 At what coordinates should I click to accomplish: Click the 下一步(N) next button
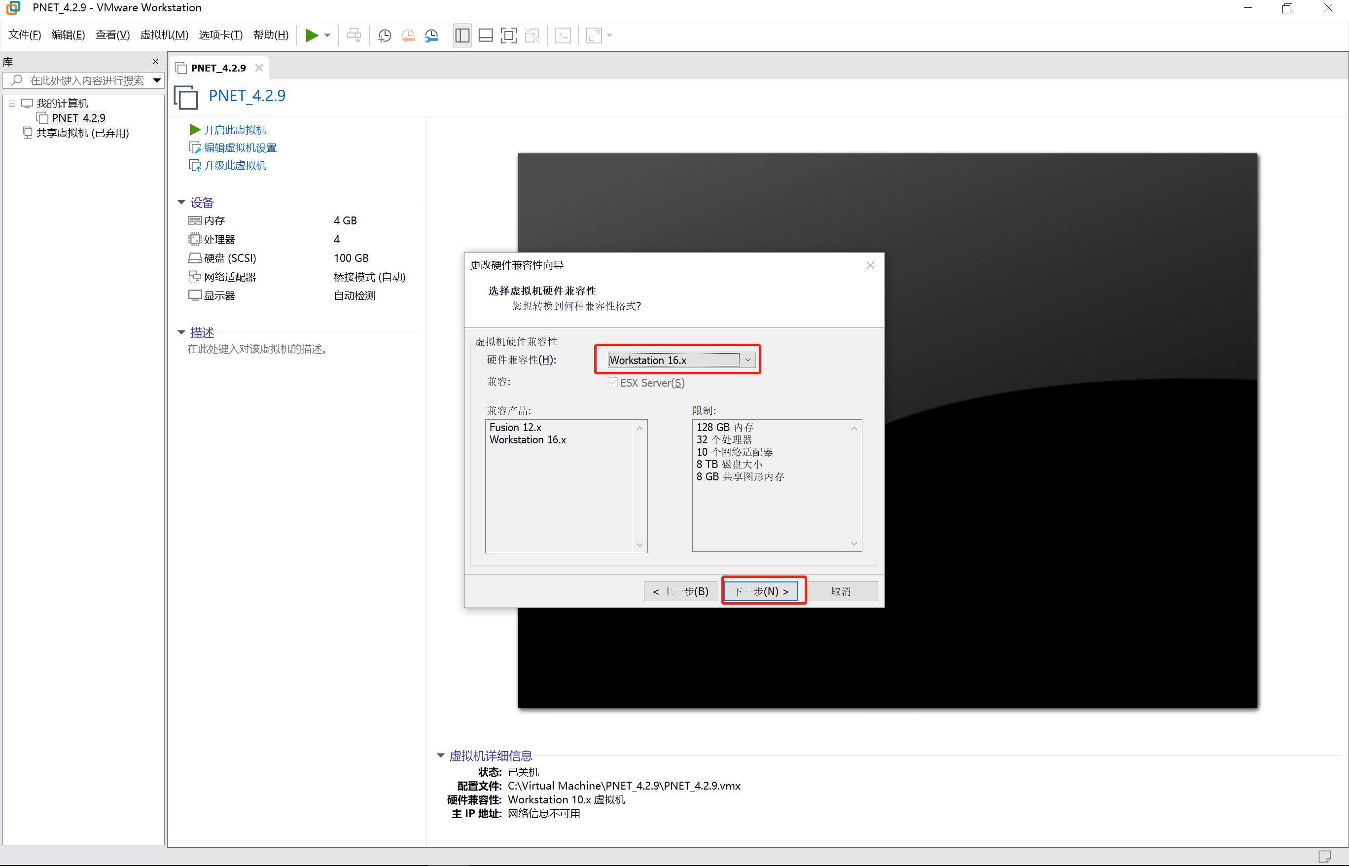coord(761,591)
